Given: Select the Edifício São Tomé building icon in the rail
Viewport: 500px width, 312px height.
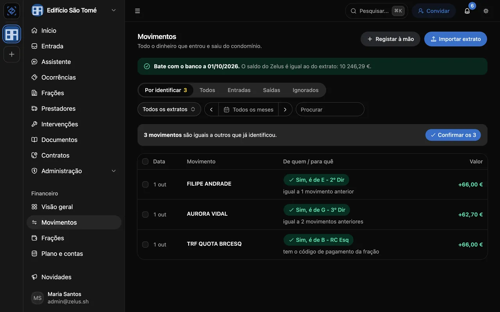Looking at the screenshot, I should [12, 34].
